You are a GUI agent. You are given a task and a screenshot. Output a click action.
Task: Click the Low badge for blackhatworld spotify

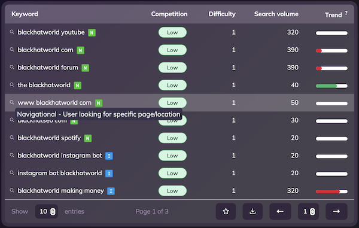click(x=172, y=138)
